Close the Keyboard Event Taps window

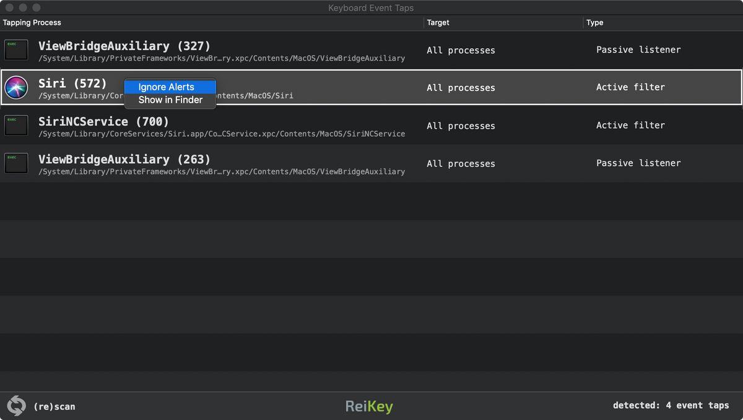(x=9, y=7)
